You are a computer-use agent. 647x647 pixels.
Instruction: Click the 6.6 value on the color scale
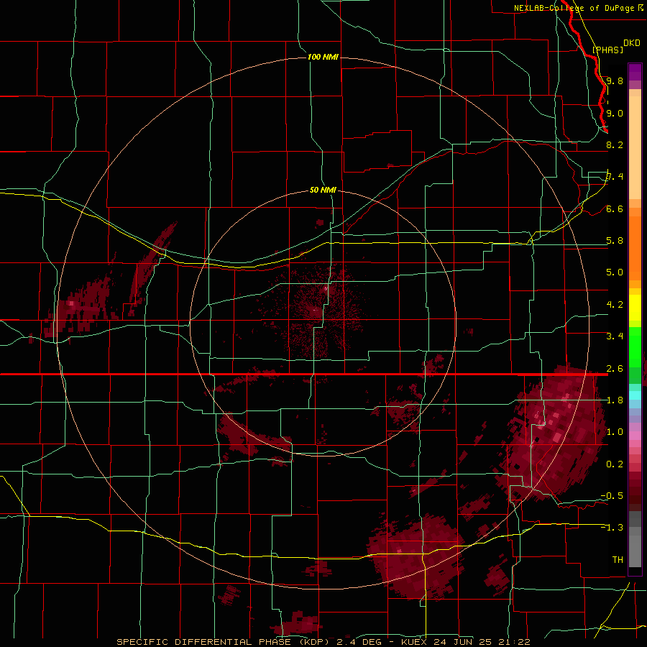tap(615, 208)
